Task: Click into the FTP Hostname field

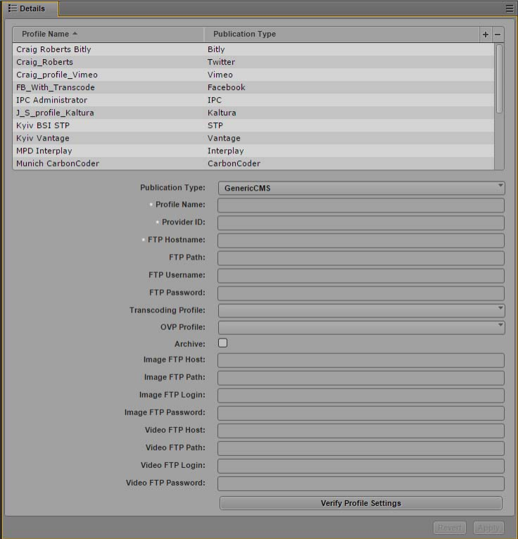Action: pos(361,240)
